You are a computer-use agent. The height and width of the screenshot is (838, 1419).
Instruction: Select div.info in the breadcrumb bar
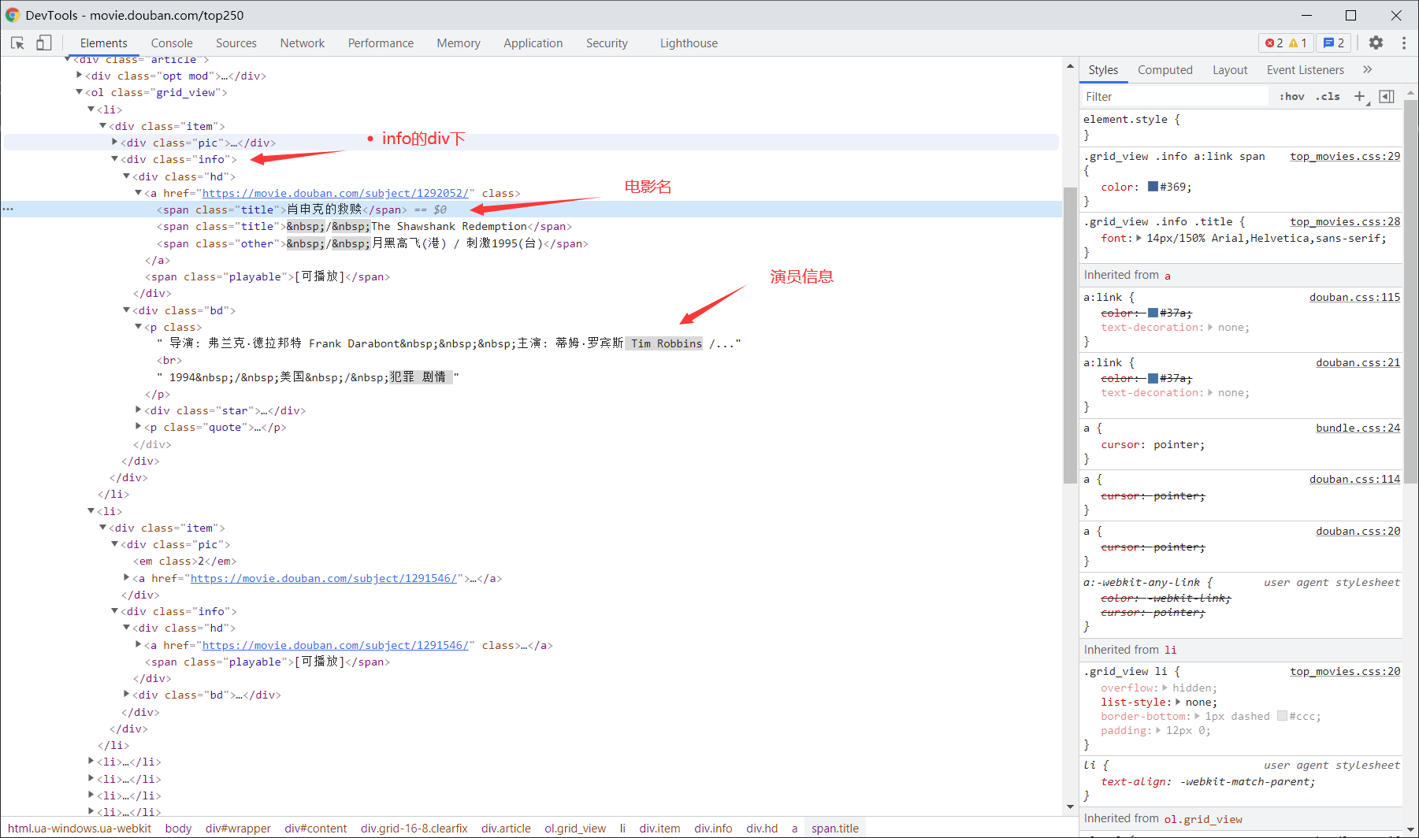tap(713, 828)
